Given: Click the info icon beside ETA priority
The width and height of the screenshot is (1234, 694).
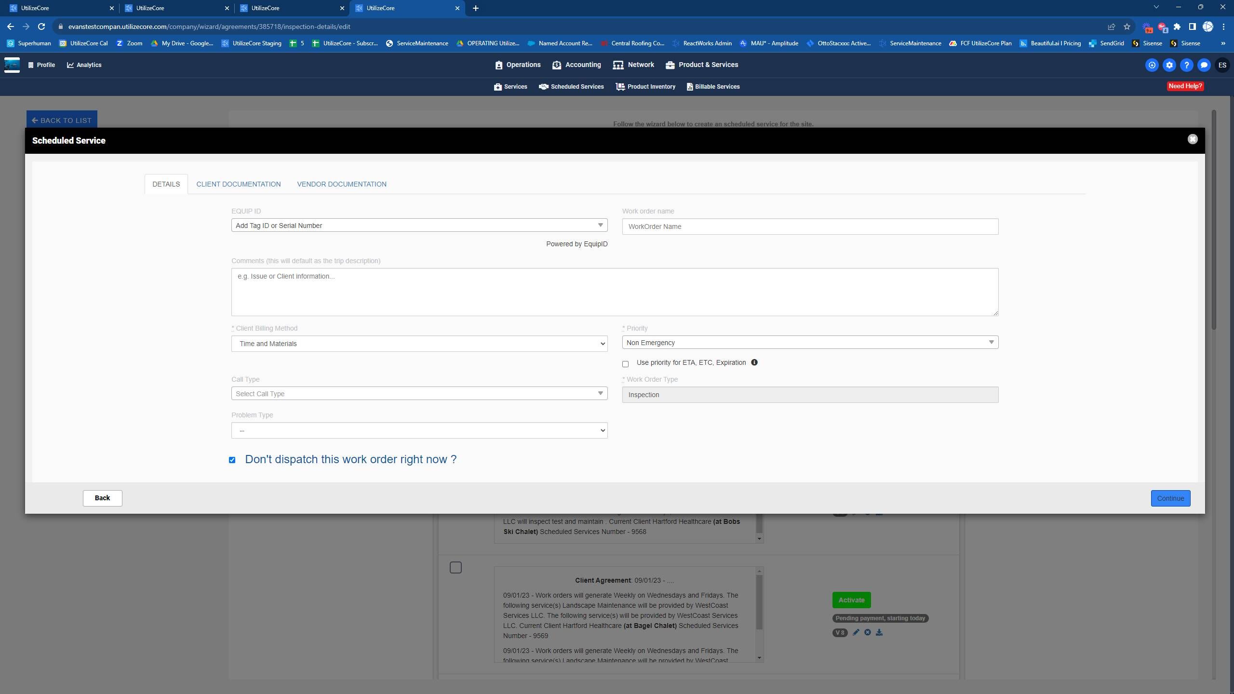Looking at the screenshot, I should coord(754,362).
